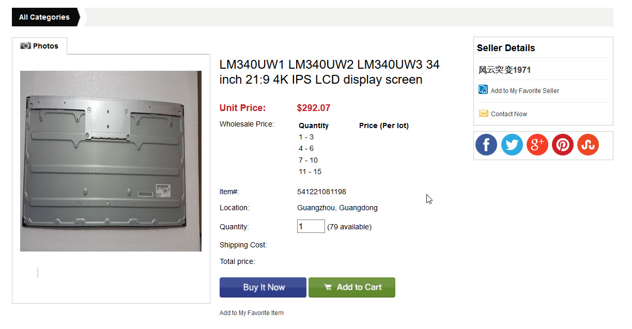Open the seller name 风云突变1971

(x=504, y=70)
